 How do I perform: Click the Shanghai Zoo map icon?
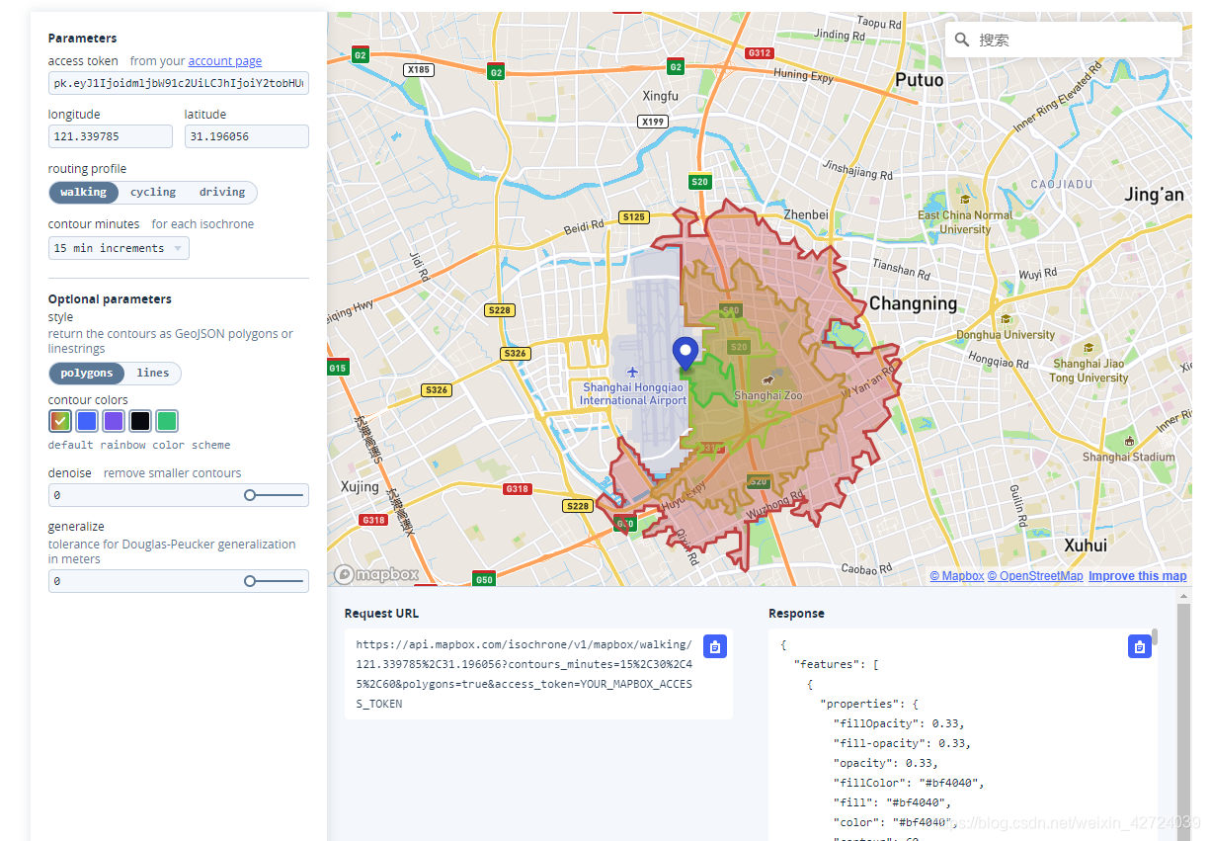(767, 379)
